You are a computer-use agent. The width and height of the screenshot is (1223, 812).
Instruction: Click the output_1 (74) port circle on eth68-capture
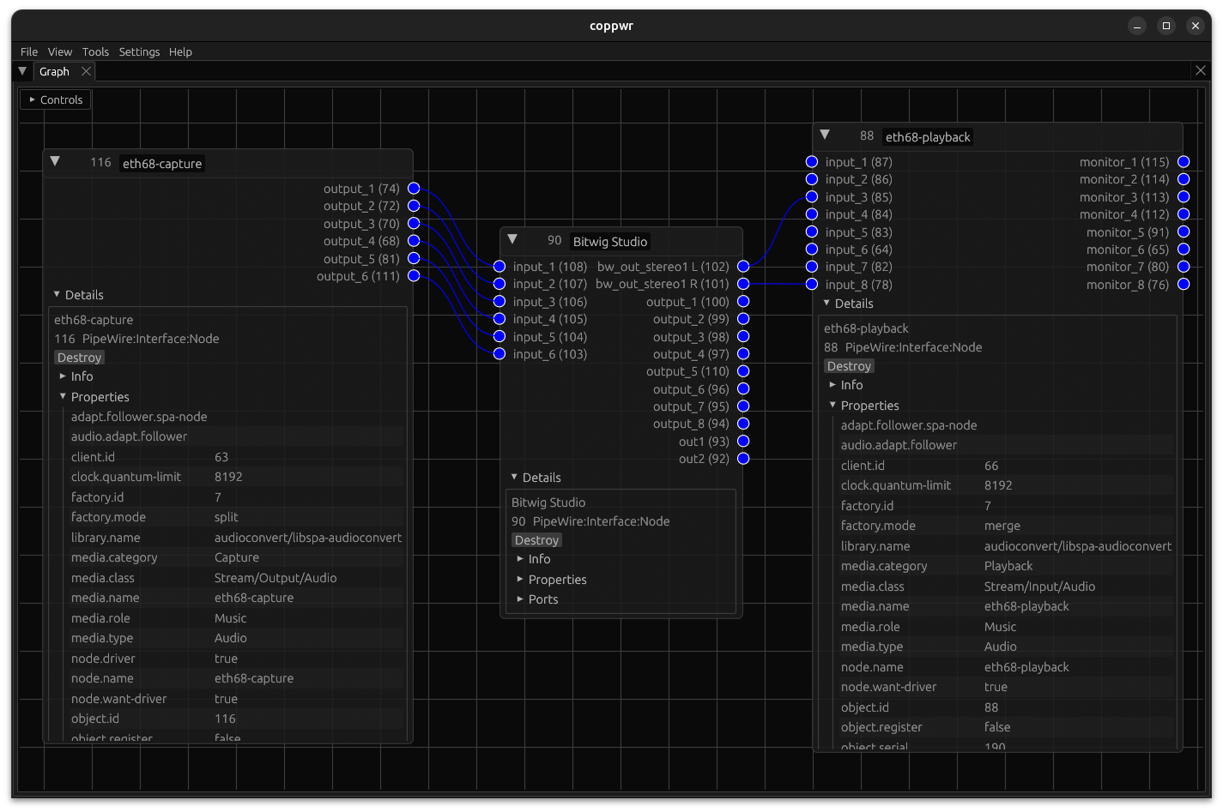click(414, 189)
